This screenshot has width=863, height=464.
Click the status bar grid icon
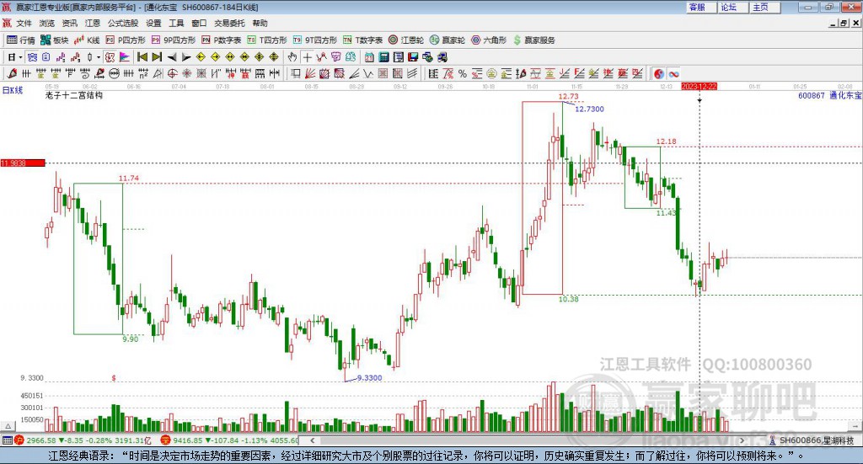pos(7,440)
